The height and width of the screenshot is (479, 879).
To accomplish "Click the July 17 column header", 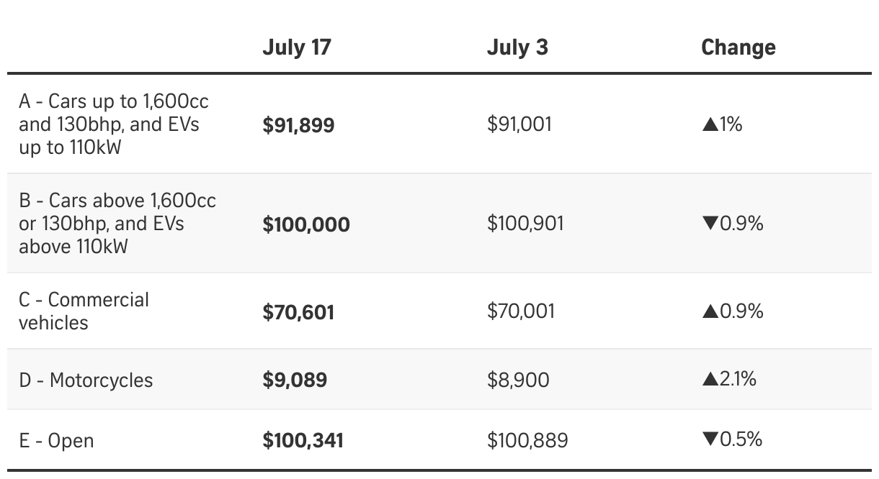I will point(296,47).
